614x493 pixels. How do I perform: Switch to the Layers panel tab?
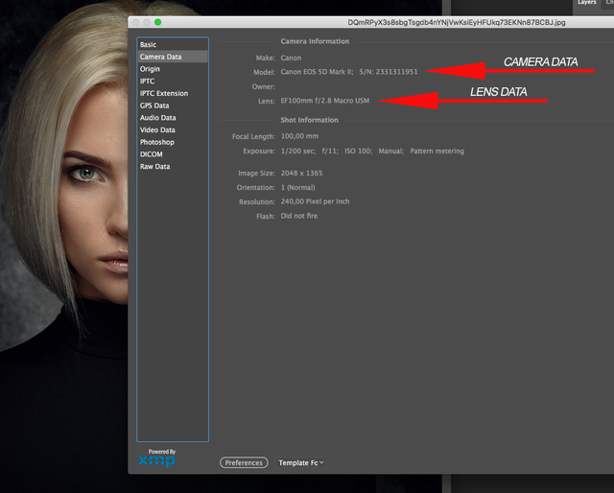[x=586, y=3]
